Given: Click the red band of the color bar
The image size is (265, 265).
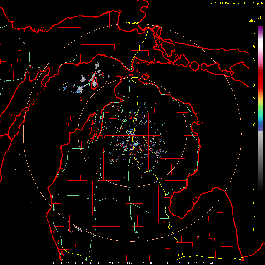Looking at the screenshot, I should point(260,79).
